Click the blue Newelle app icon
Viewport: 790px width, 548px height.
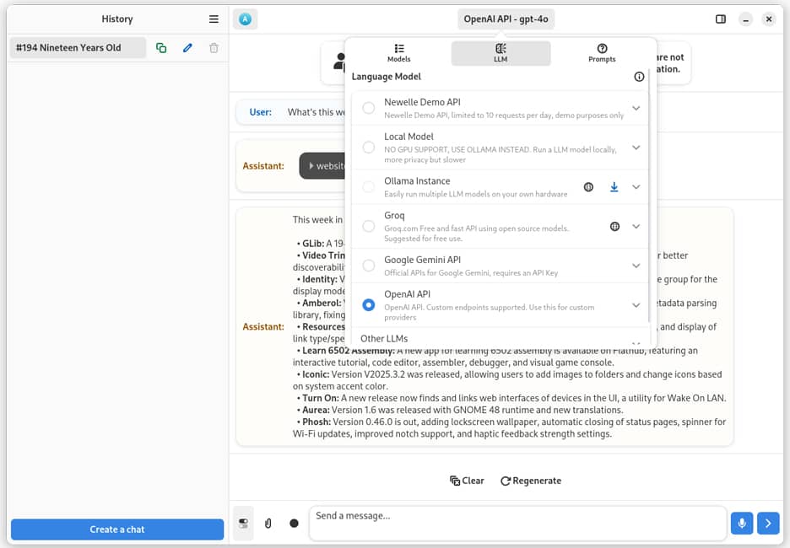(x=246, y=19)
